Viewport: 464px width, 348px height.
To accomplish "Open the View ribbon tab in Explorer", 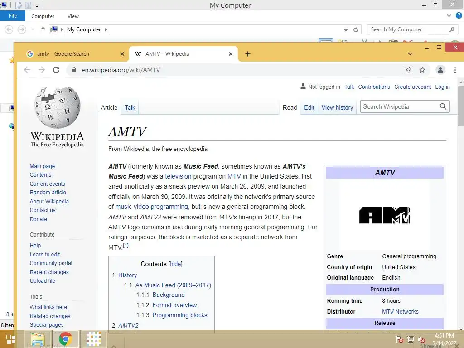I will pos(73,16).
